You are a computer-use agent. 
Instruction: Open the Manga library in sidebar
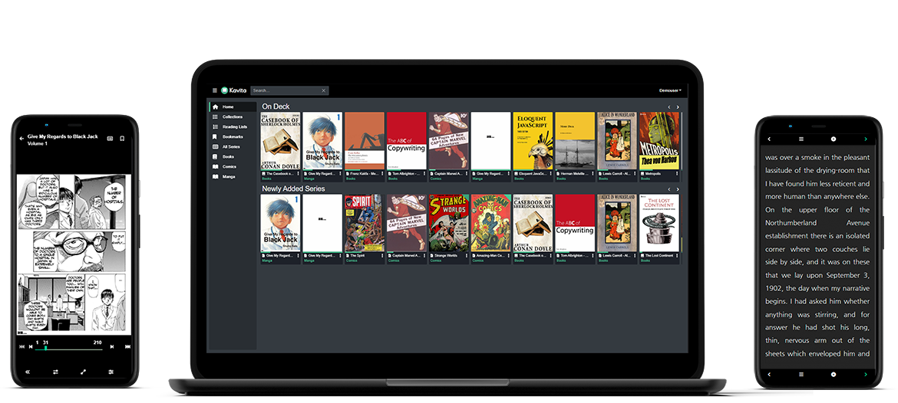[x=229, y=176]
